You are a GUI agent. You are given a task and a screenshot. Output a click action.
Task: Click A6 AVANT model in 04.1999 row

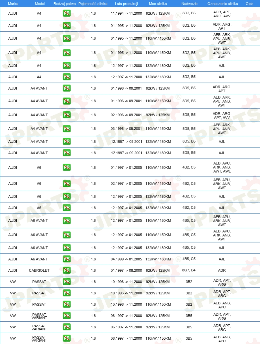39,259
